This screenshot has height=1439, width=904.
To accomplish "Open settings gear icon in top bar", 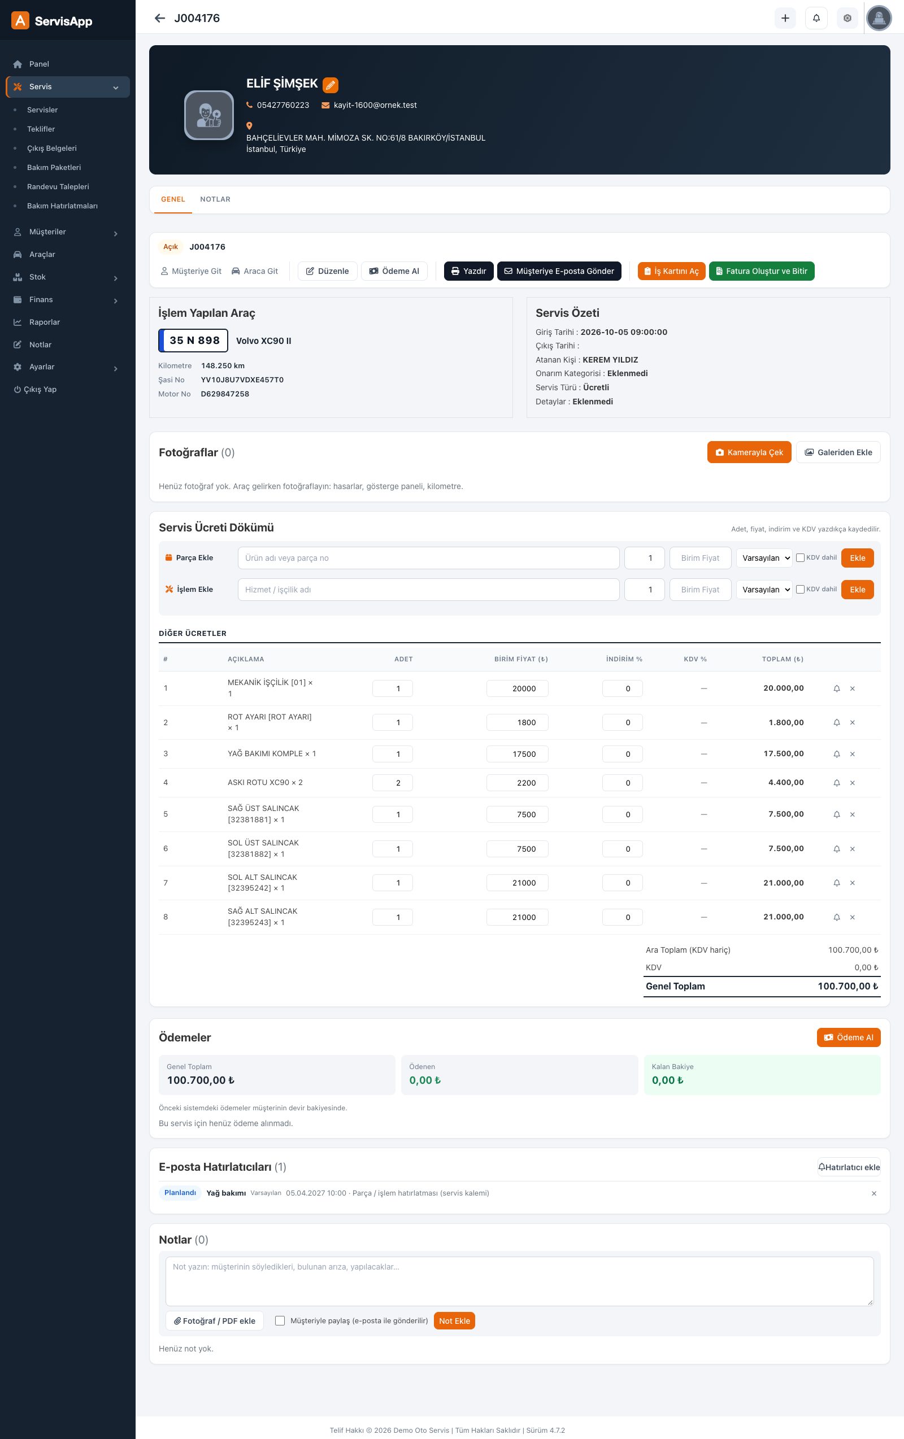I will (x=847, y=19).
